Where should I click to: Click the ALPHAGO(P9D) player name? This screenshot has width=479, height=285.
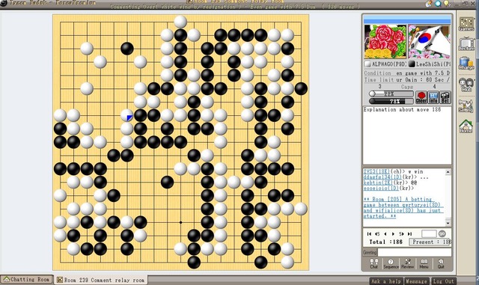(388, 64)
